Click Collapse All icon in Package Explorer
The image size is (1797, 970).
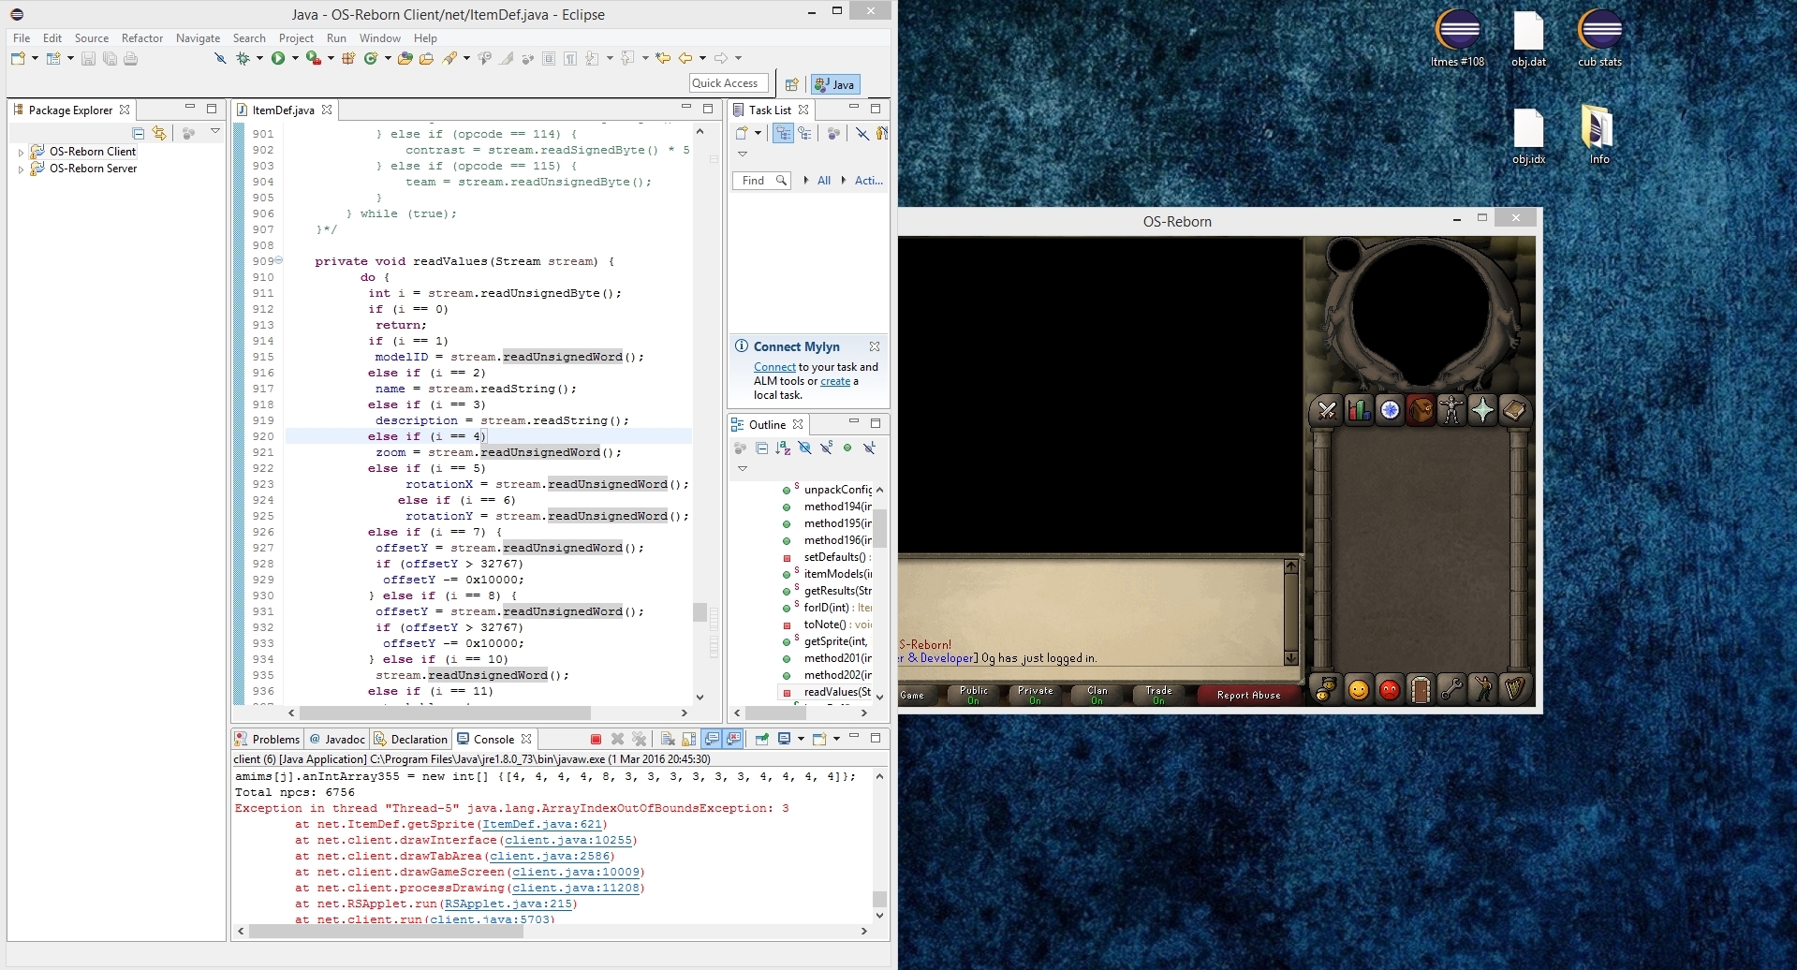click(139, 133)
